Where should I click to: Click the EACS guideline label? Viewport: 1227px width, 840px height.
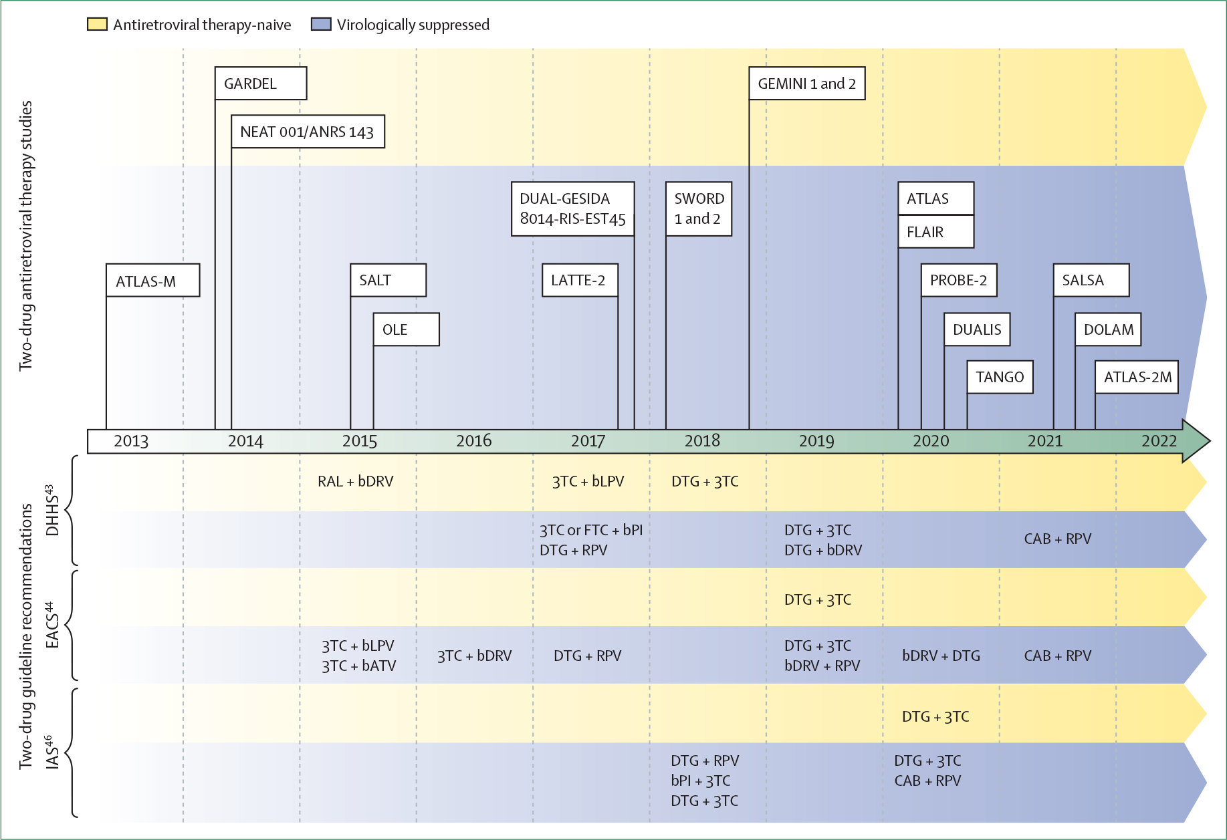(51, 625)
